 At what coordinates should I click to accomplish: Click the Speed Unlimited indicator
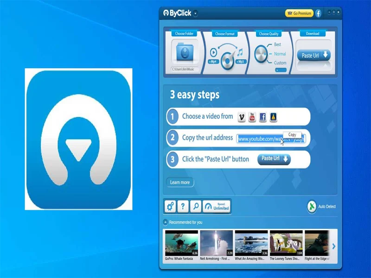click(218, 206)
